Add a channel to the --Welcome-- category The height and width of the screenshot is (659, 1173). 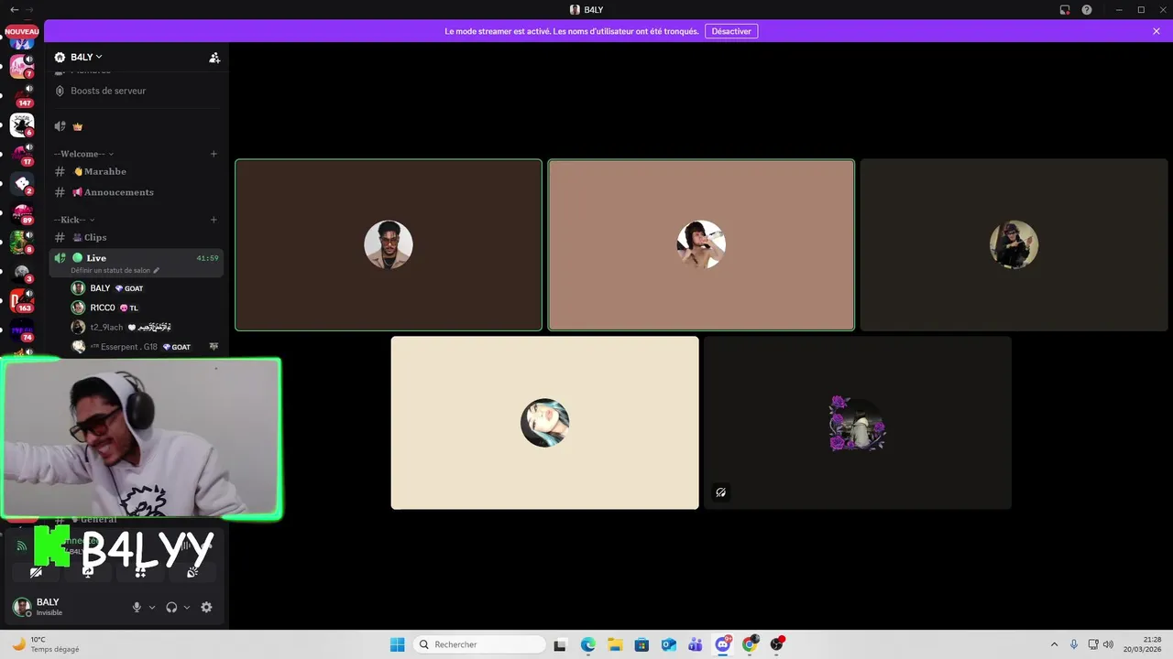tap(214, 154)
